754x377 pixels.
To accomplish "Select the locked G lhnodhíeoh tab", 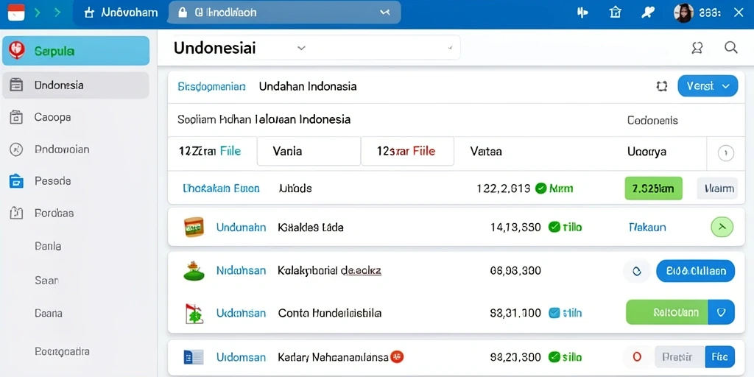I will pos(284,13).
